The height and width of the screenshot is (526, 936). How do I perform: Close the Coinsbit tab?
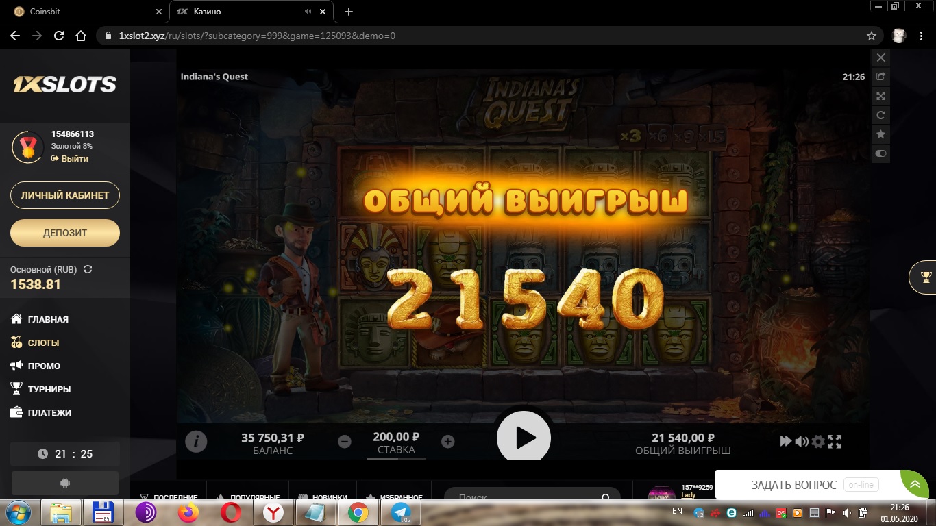point(159,12)
